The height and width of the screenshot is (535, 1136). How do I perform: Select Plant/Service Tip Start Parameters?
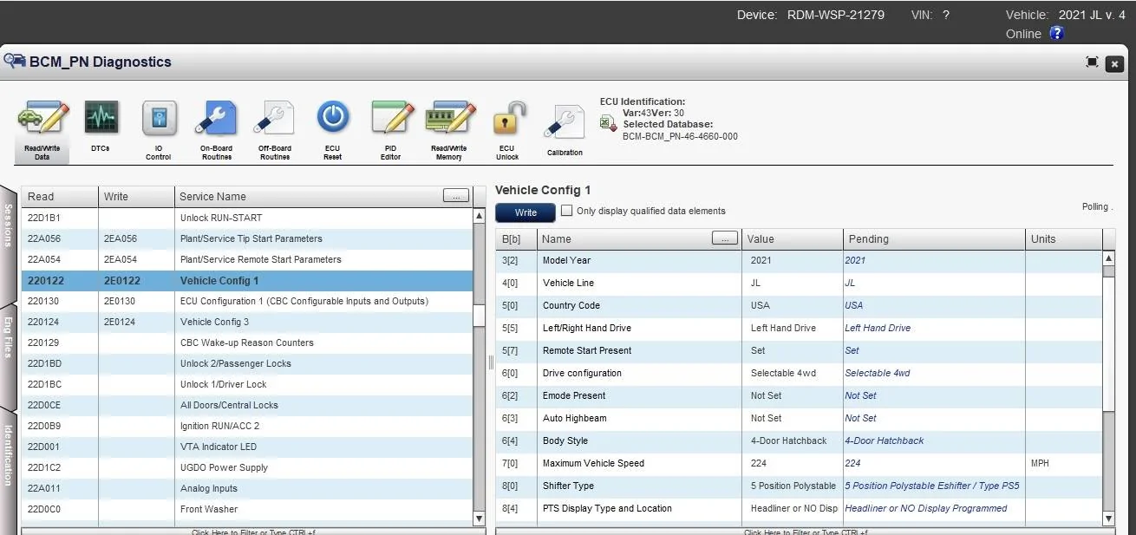(x=247, y=239)
